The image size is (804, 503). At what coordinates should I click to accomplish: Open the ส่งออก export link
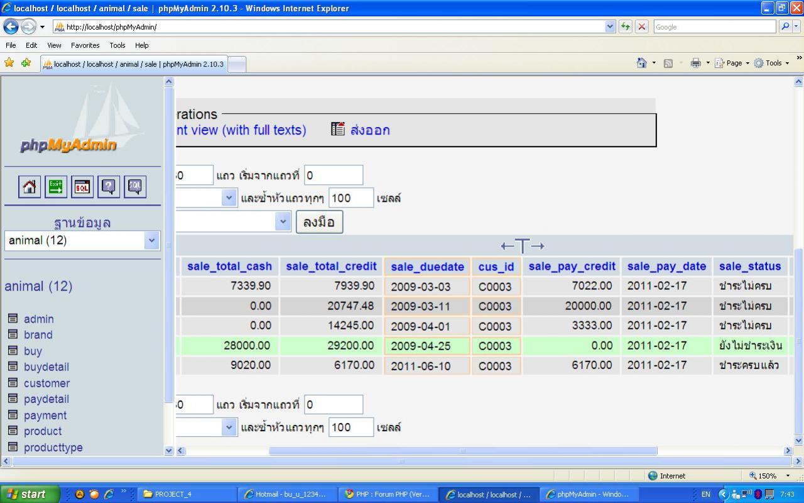(370, 130)
